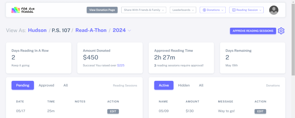This screenshot has width=295, height=118.
Task: Switch to Approved reading sessions tab
Action: click(x=46, y=85)
